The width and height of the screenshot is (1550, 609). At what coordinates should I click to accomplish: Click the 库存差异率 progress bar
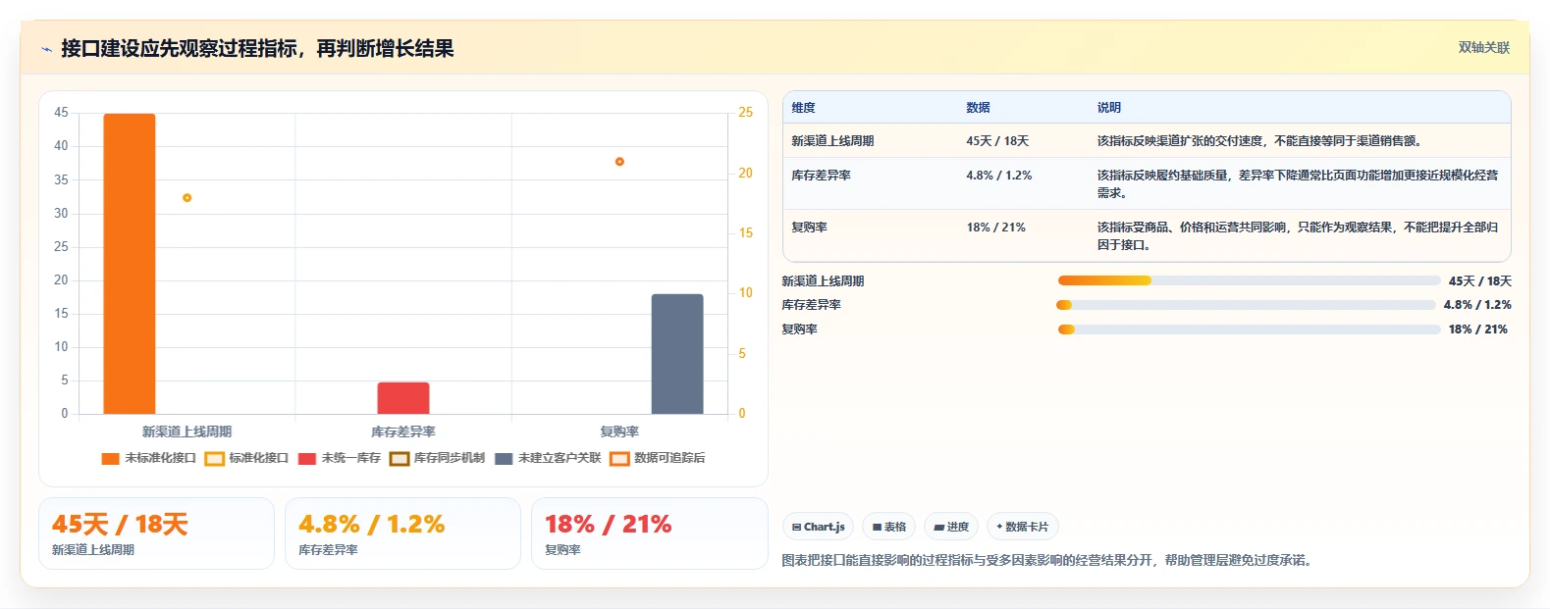[x=1247, y=305]
